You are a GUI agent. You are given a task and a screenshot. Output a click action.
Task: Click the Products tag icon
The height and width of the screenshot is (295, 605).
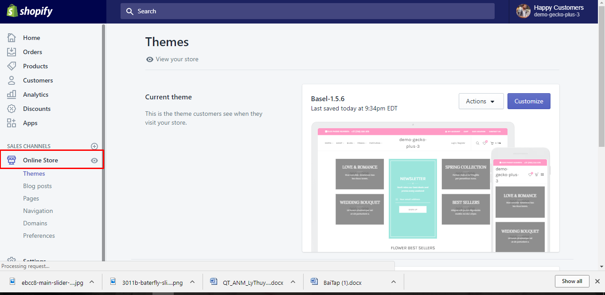[x=12, y=66]
